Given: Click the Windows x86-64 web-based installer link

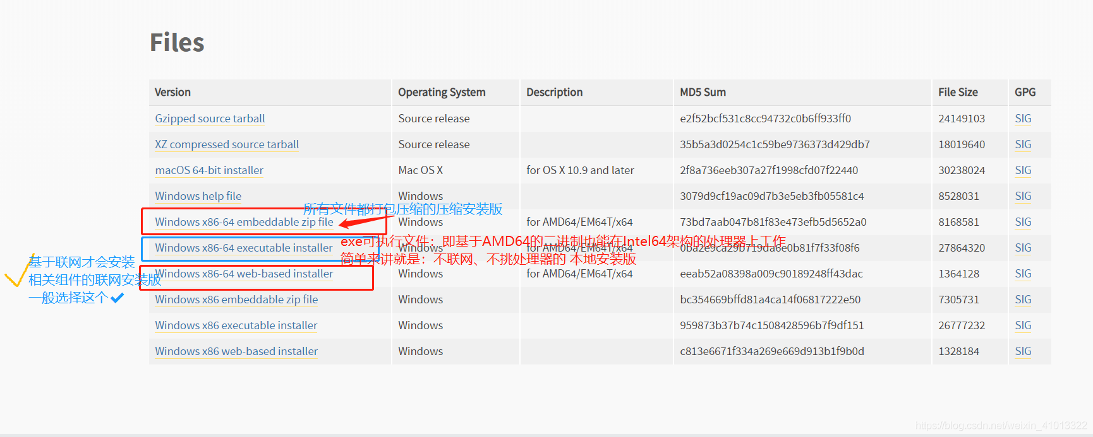Looking at the screenshot, I should tap(244, 274).
